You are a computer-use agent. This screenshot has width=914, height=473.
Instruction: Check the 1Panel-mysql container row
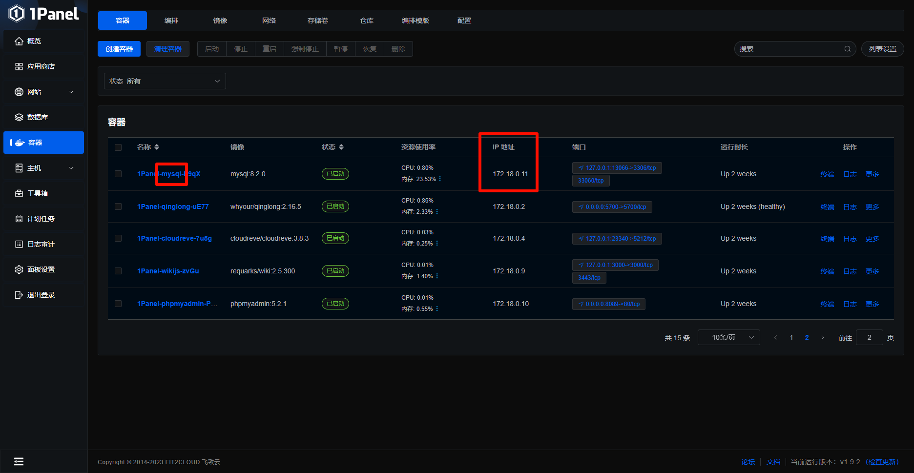click(x=118, y=174)
